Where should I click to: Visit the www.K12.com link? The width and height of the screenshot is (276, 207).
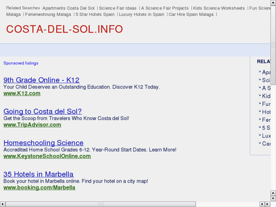22,93
